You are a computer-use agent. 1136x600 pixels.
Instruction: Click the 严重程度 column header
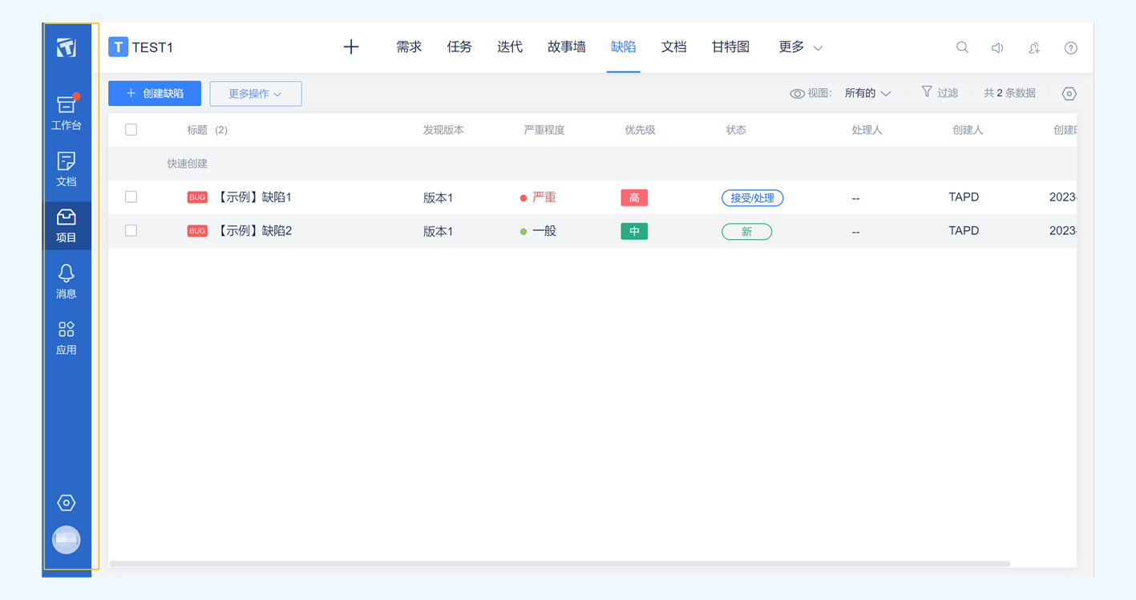coord(544,130)
